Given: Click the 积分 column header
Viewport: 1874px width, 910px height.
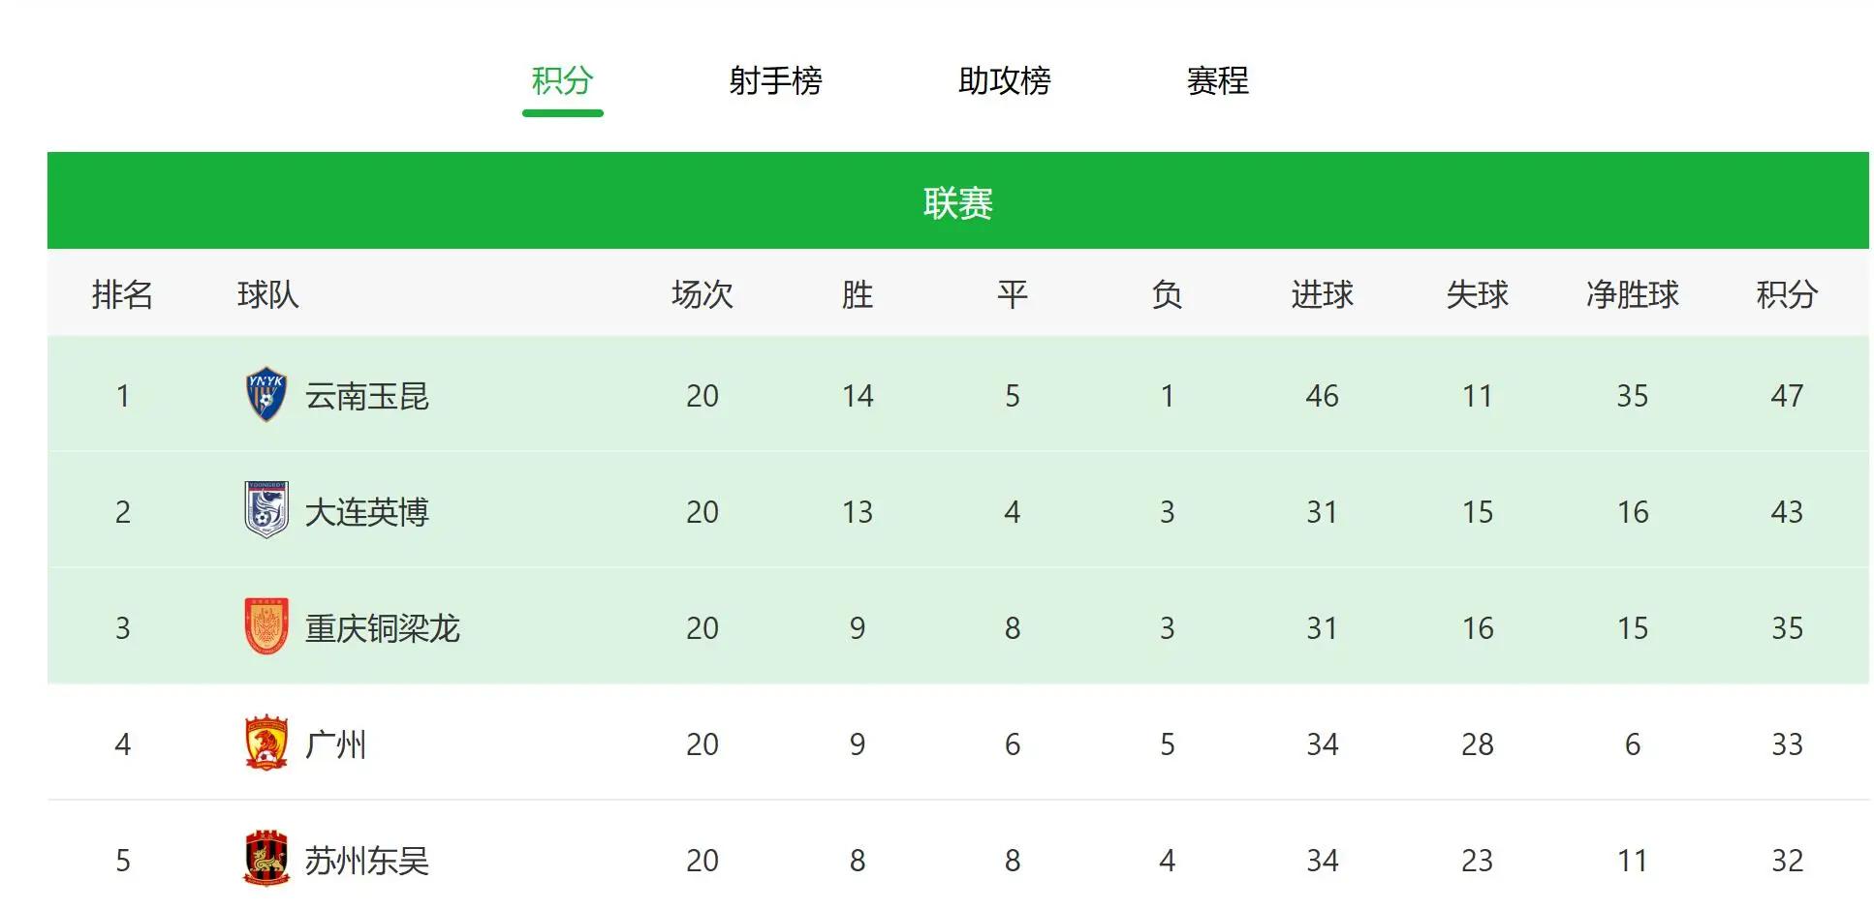Looking at the screenshot, I should [1788, 294].
